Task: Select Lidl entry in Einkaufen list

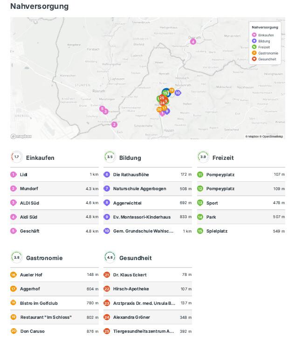Action: coord(23,175)
